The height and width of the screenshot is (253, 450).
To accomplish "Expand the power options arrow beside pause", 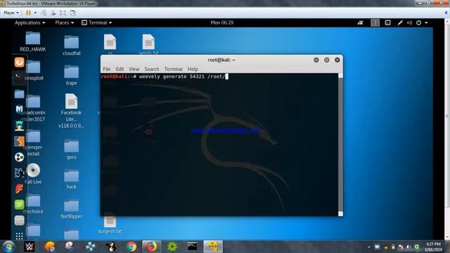I will pyautogui.click(x=35, y=13).
